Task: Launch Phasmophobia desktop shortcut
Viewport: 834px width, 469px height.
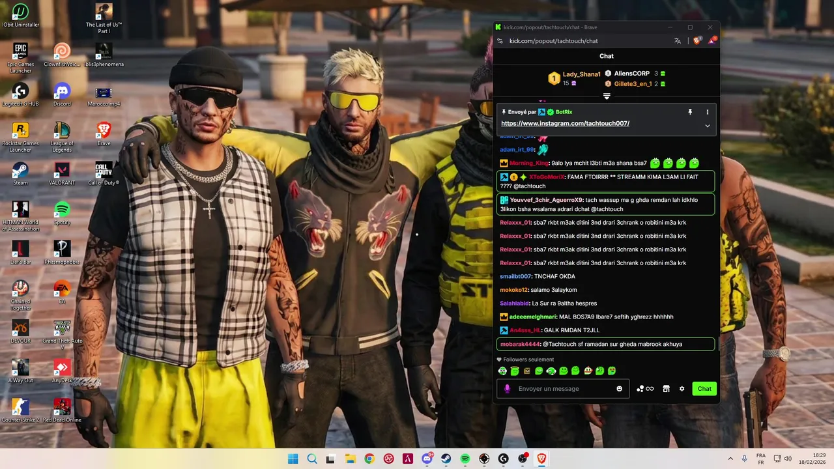Action: (x=62, y=253)
